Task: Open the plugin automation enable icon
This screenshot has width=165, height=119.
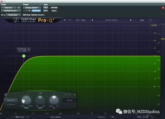Action: tap(45, 8)
